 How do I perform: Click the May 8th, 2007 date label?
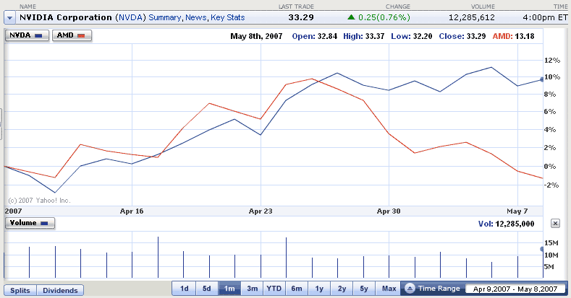coord(256,36)
